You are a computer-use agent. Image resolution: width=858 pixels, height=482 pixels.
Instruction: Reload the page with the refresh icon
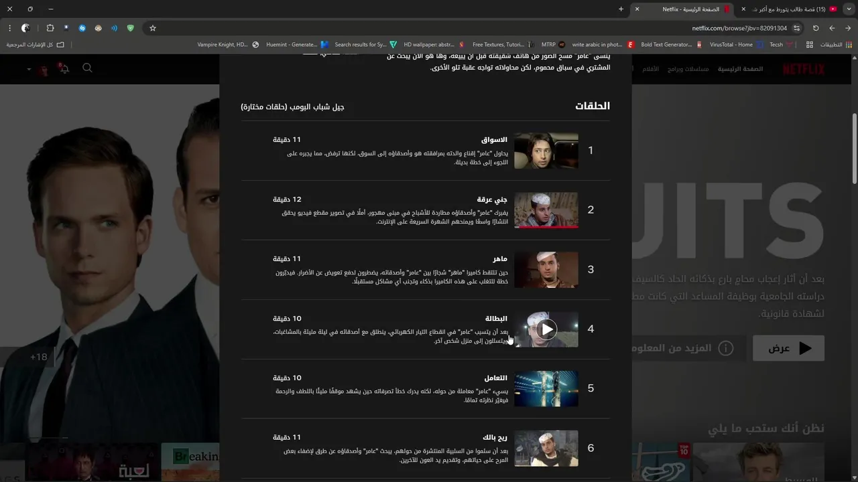[x=816, y=28]
